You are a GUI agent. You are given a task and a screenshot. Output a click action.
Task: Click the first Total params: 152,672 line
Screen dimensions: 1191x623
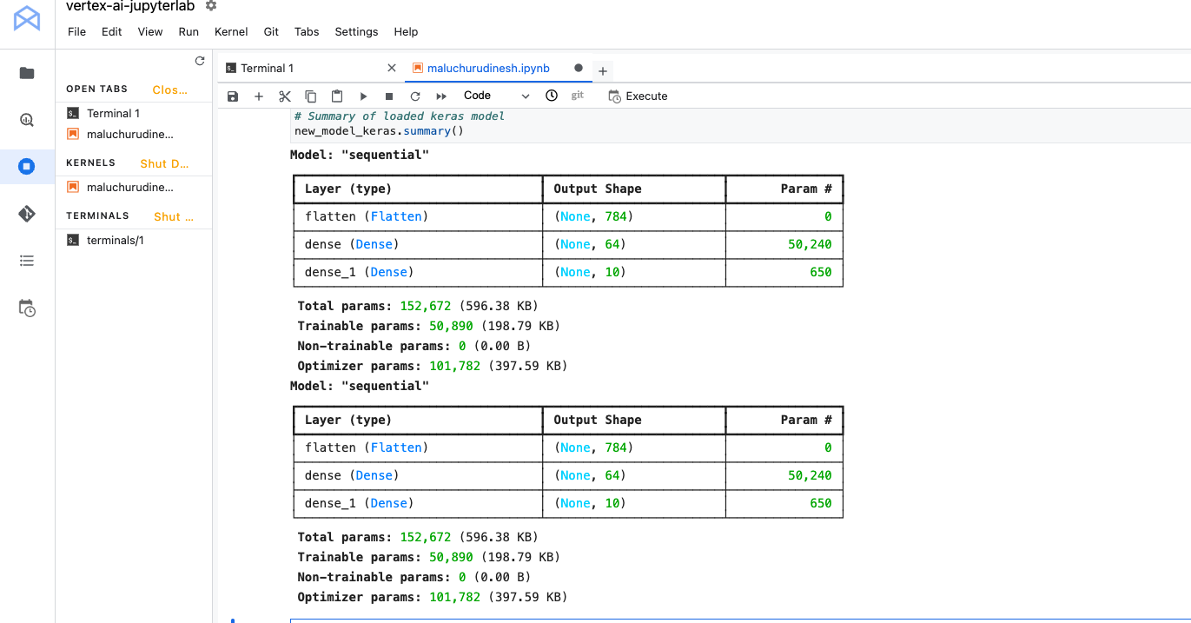(x=418, y=306)
